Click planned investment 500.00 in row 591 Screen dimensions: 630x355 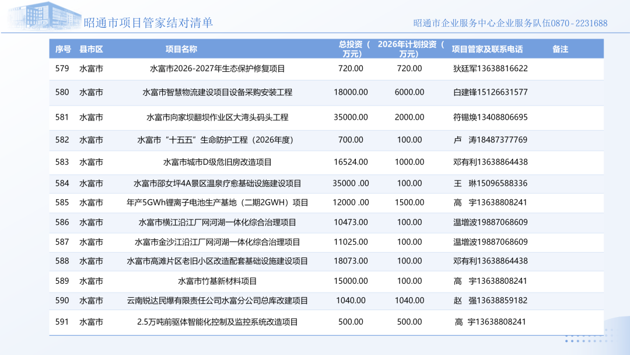pos(409,322)
